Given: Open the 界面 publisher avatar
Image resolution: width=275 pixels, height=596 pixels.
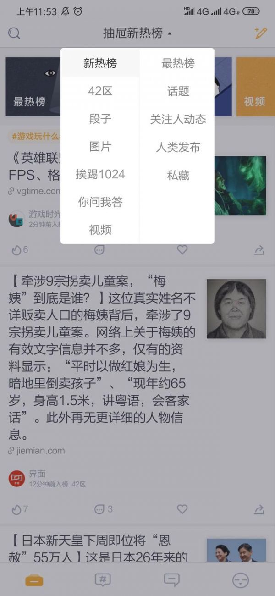Looking at the screenshot, I should point(16,479).
